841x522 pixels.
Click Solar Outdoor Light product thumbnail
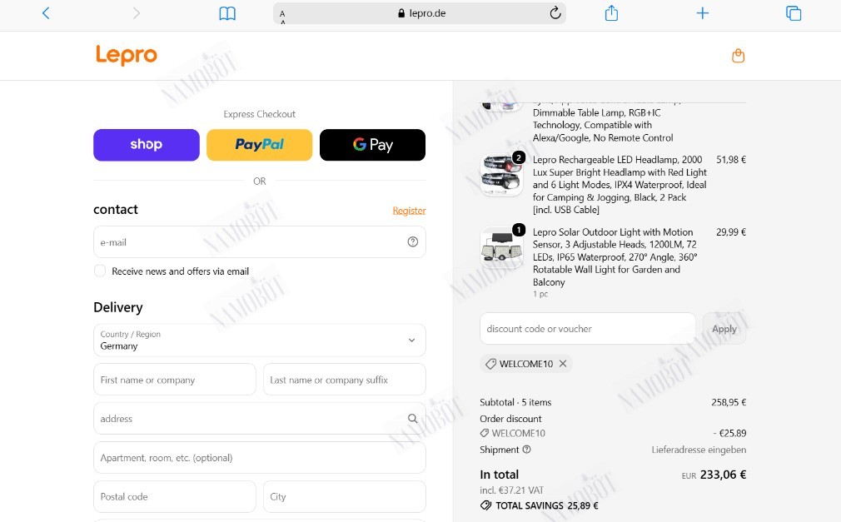point(501,247)
